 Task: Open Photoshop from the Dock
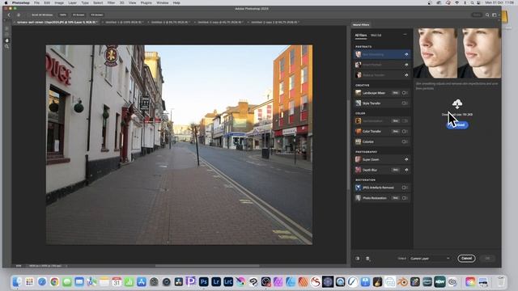point(203,282)
